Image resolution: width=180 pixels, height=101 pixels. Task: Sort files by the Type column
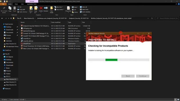coord(74,22)
